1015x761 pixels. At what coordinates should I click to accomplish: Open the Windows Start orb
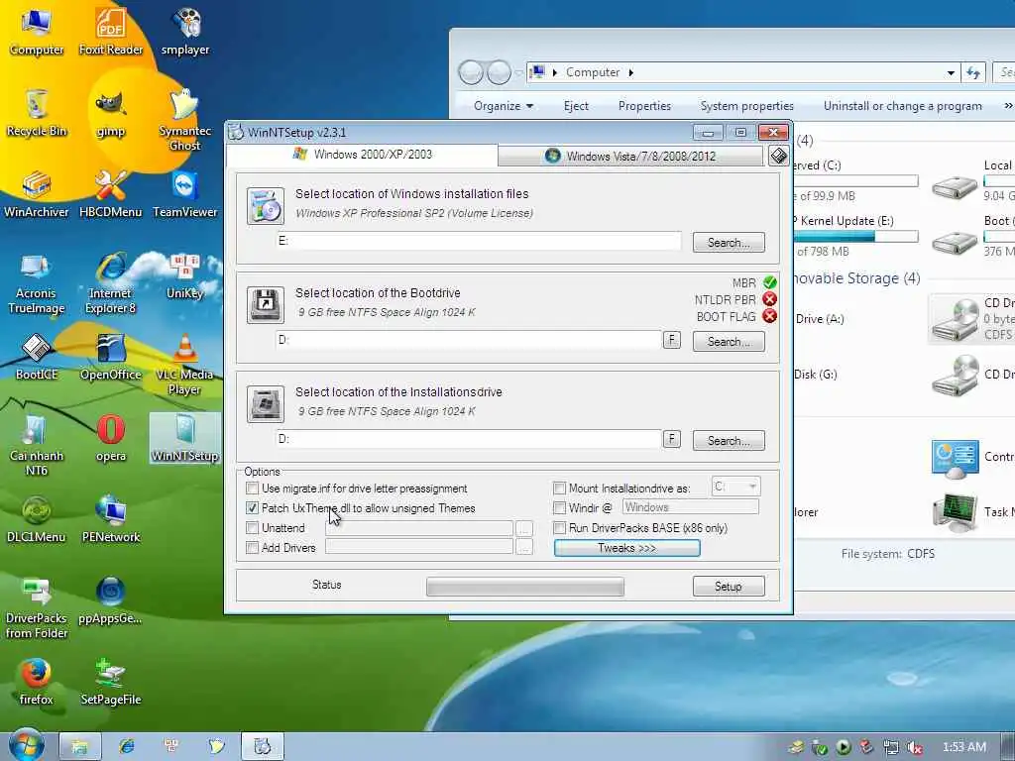[x=26, y=745]
